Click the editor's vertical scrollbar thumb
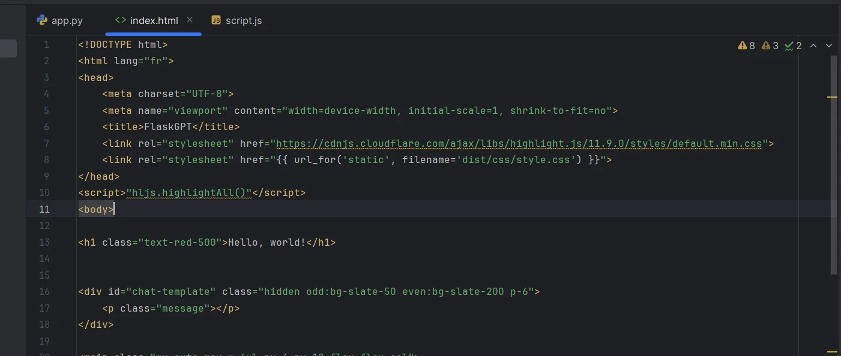Screen dimensions: 841x356 pyautogui.click(x=833, y=165)
